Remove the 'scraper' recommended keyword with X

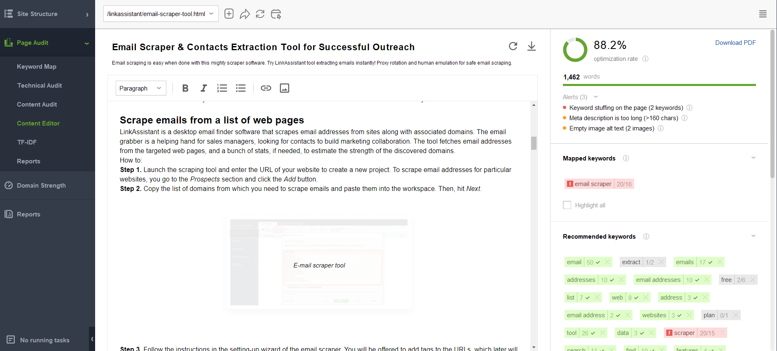point(722,333)
